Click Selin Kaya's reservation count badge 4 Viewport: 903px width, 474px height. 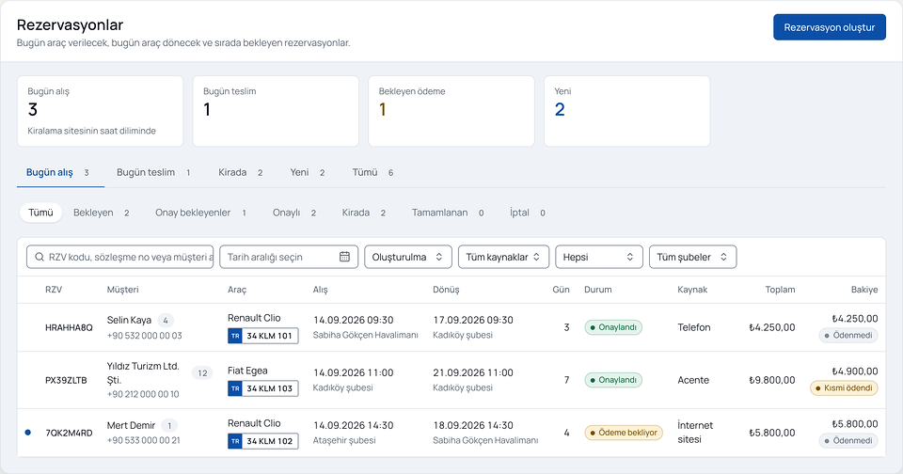pyautogui.click(x=166, y=320)
